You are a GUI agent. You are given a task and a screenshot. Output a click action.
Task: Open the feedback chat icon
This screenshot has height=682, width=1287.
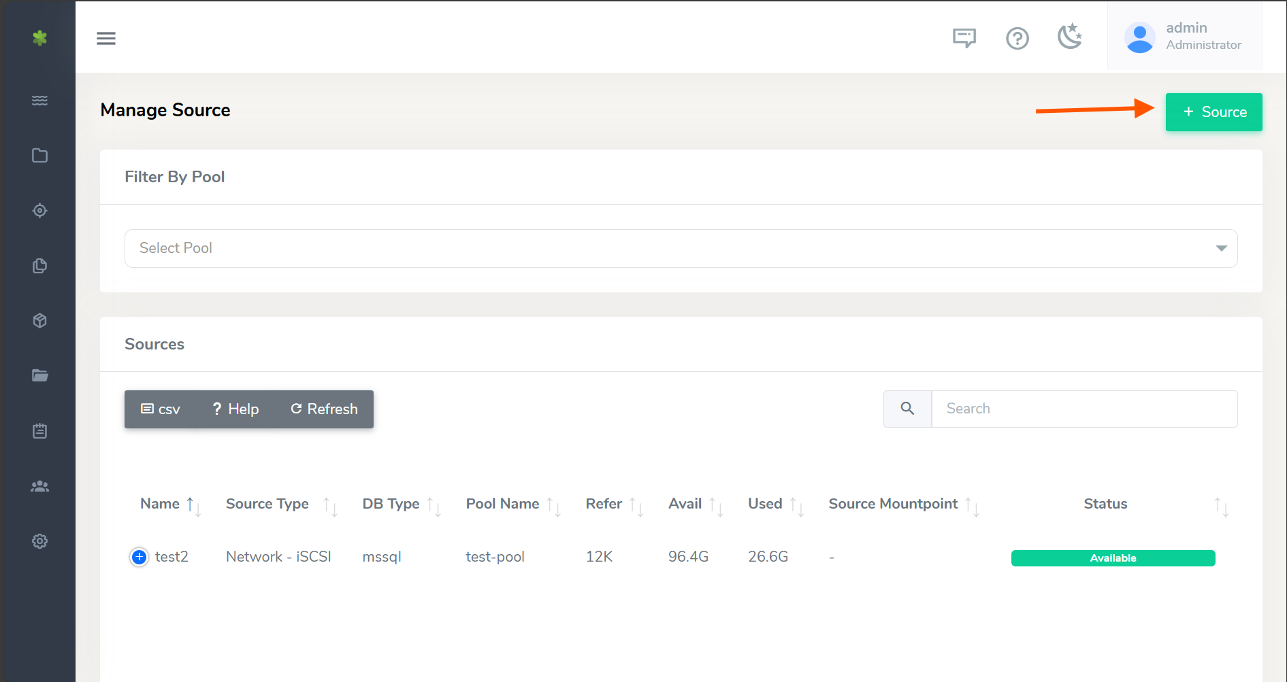(964, 38)
